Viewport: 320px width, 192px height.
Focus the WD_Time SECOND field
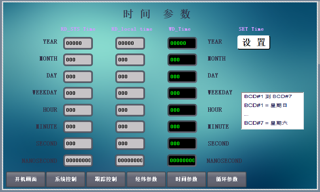(x=182, y=144)
